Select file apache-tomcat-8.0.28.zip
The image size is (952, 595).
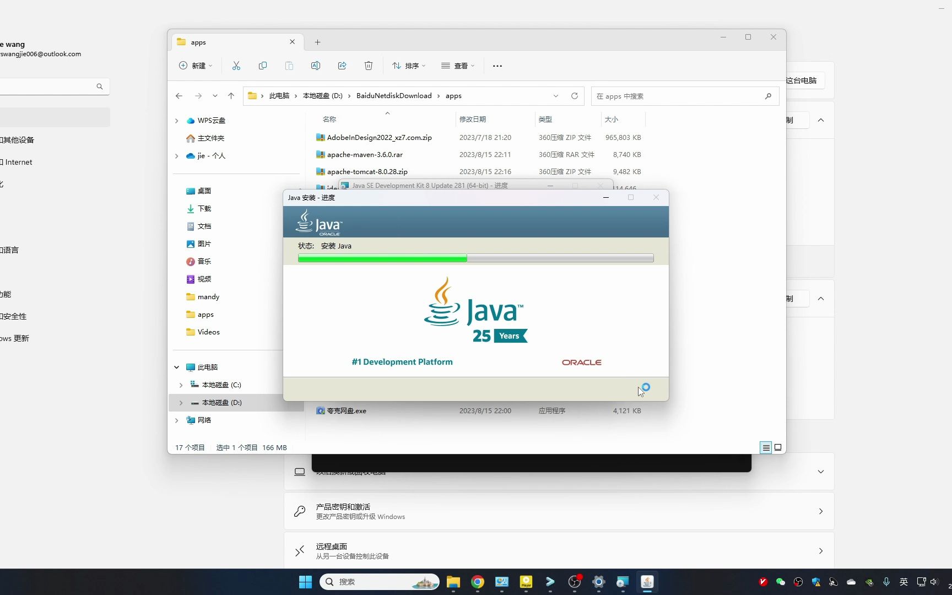coord(367,172)
